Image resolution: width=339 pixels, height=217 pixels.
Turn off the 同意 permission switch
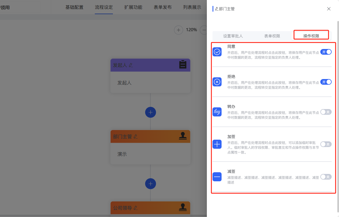(326, 52)
